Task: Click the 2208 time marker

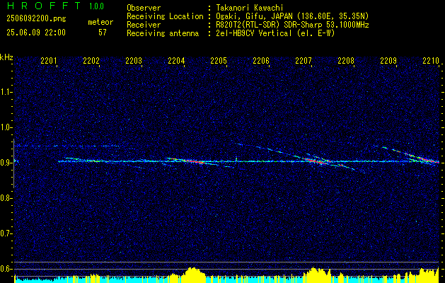Action: coord(346,61)
